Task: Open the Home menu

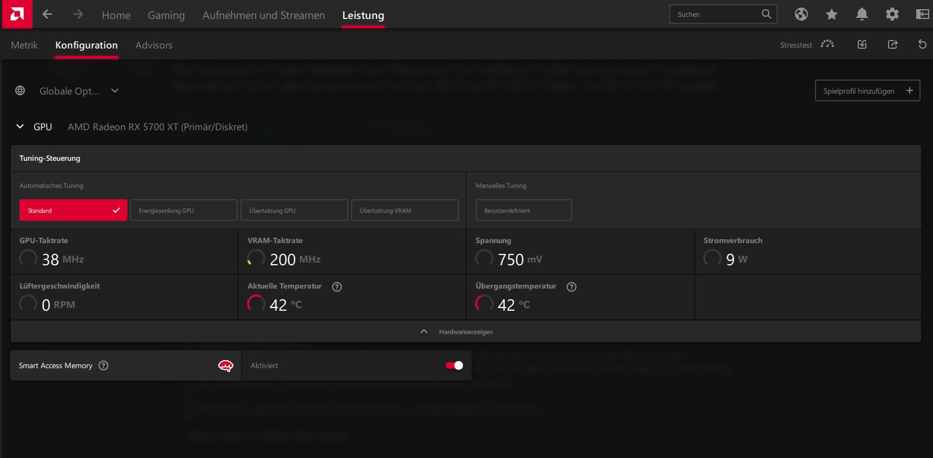Action: (x=116, y=15)
